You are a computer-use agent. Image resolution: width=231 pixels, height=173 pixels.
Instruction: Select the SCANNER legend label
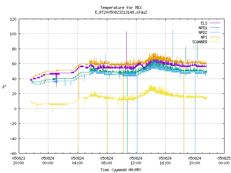[200, 42]
